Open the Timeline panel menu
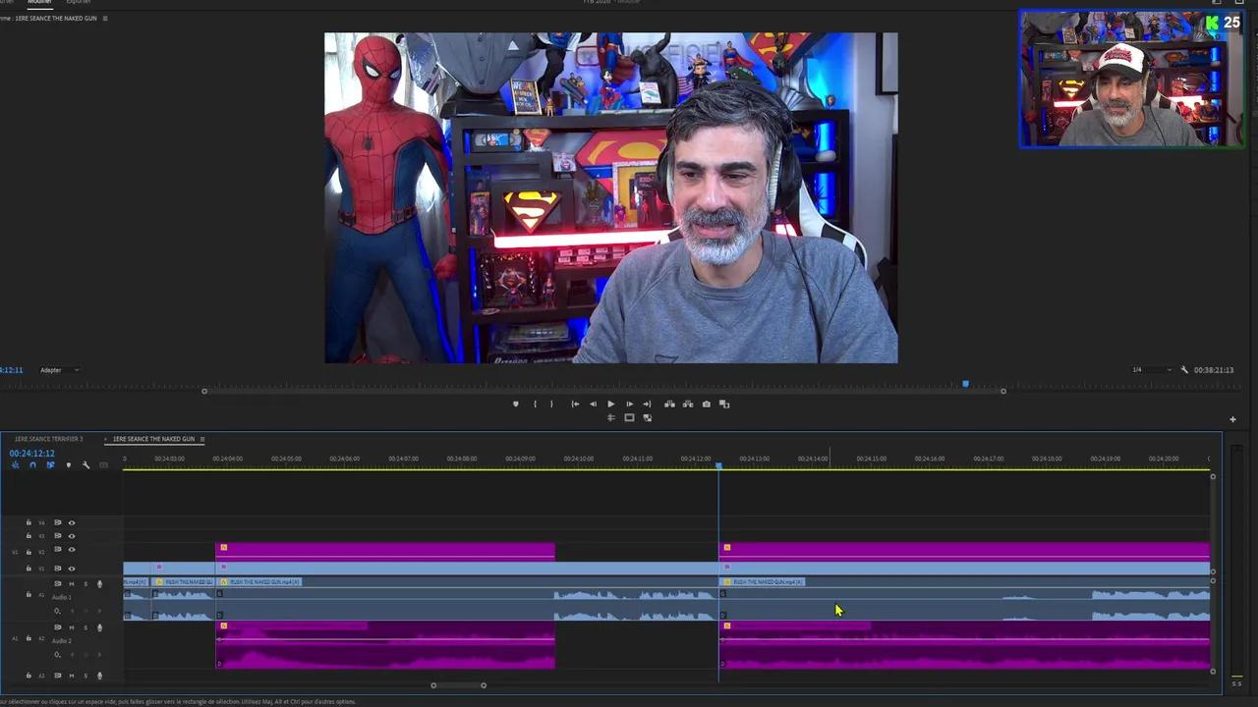 (x=201, y=439)
